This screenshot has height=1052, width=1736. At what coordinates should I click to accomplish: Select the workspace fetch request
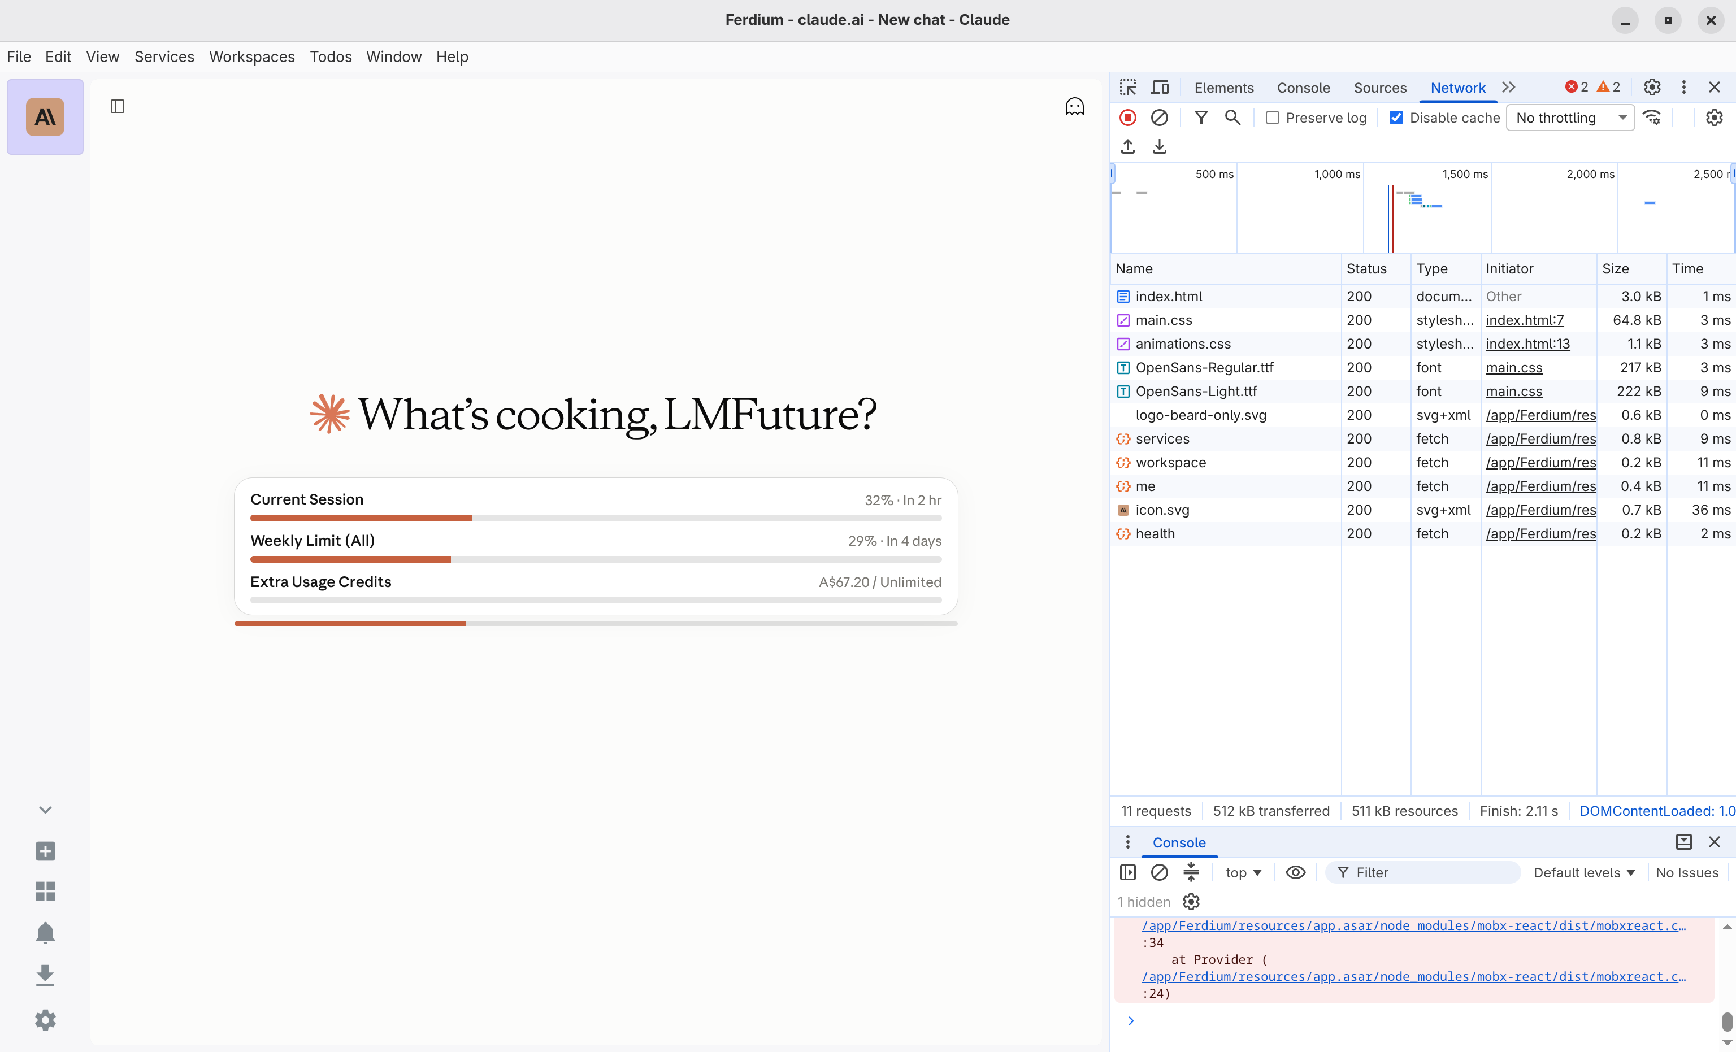coord(1422,463)
